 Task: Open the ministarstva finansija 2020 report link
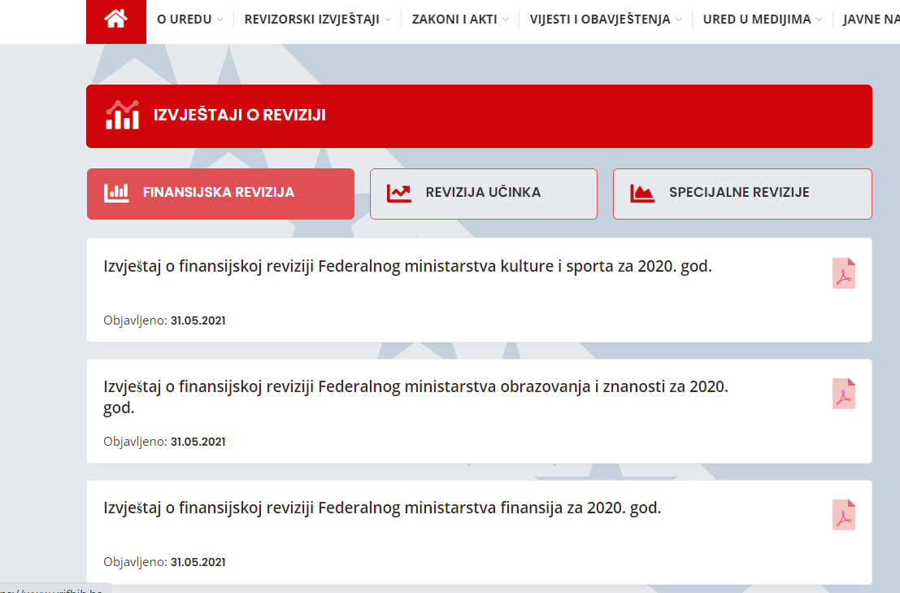pyautogui.click(x=382, y=508)
